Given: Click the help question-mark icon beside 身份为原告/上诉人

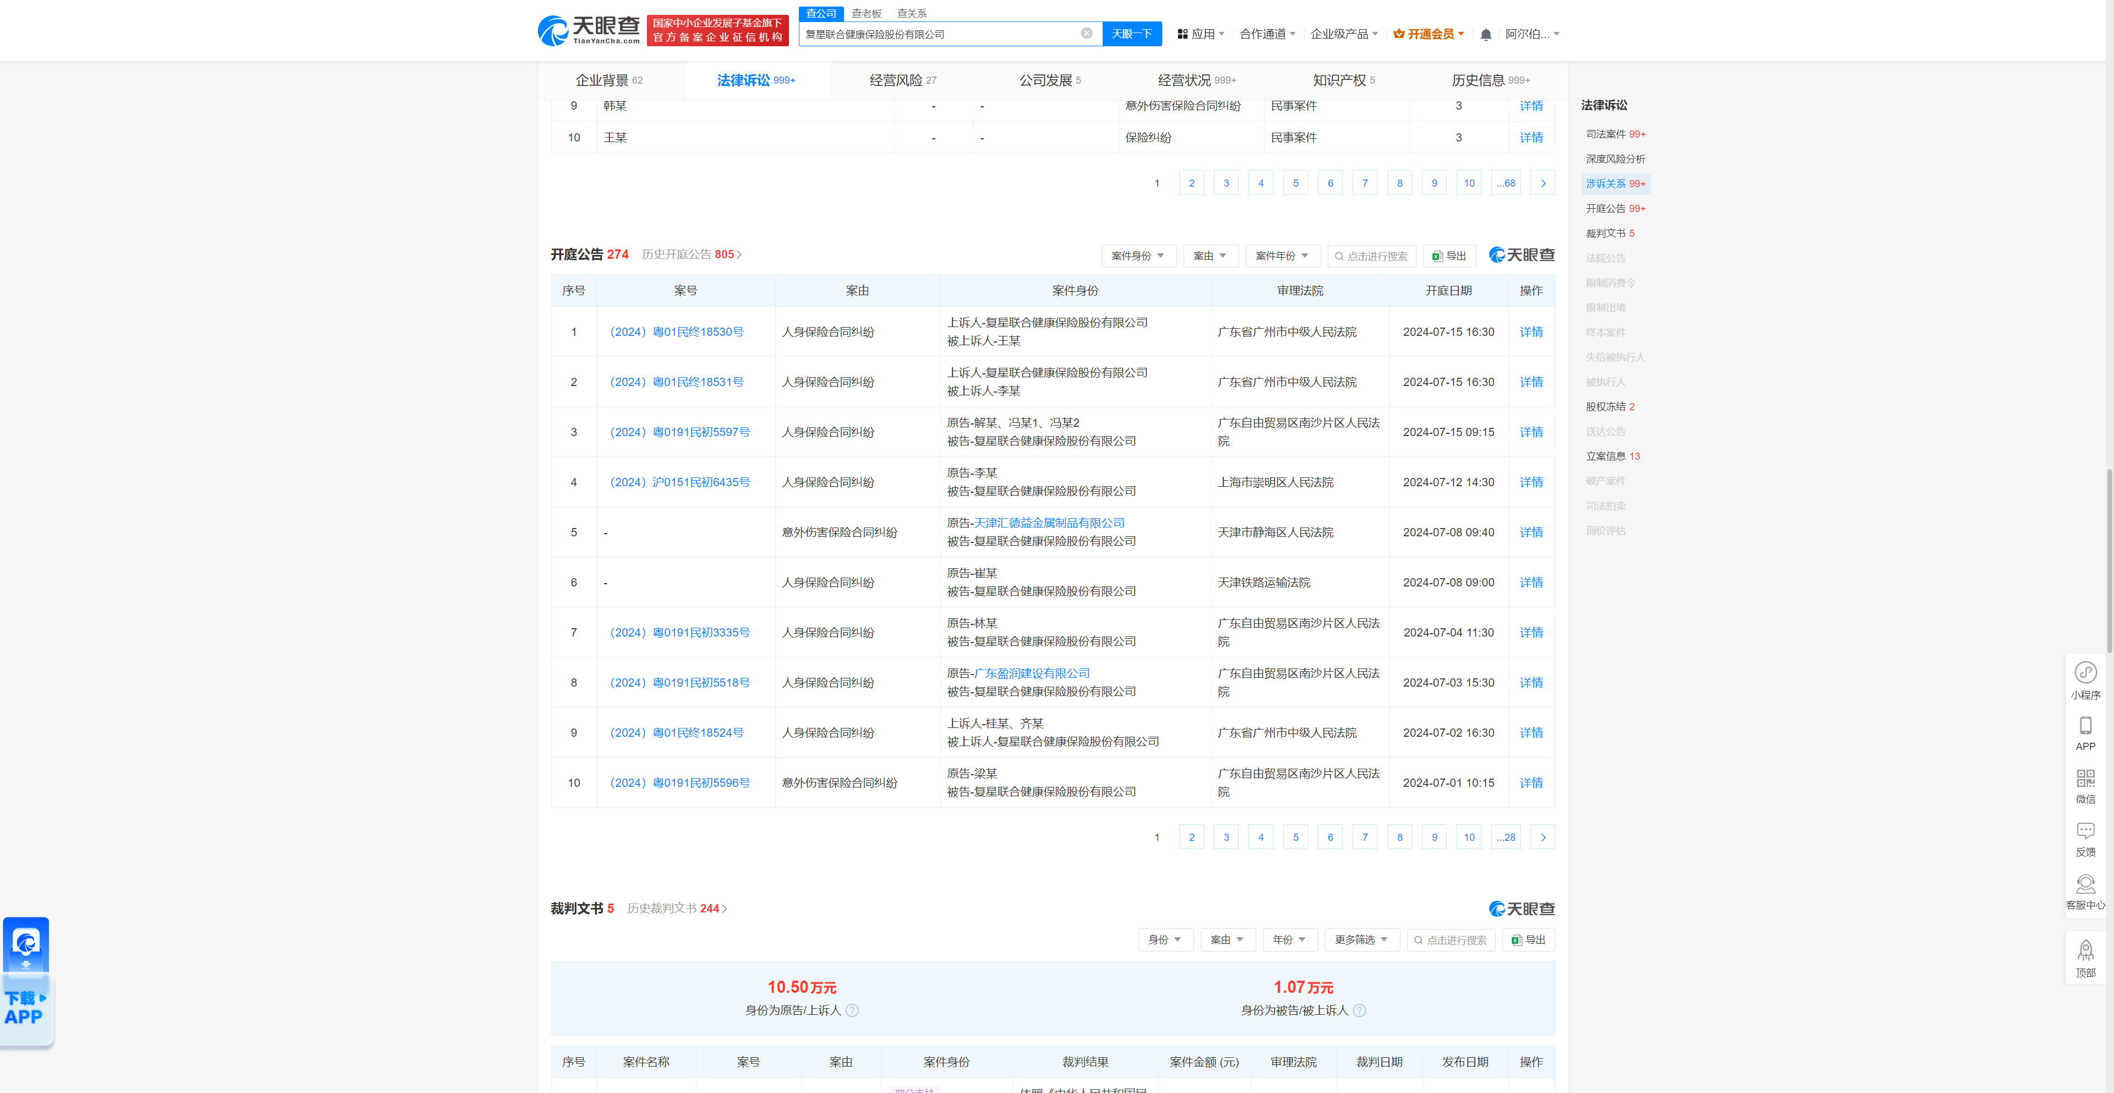Looking at the screenshot, I should (x=852, y=1010).
